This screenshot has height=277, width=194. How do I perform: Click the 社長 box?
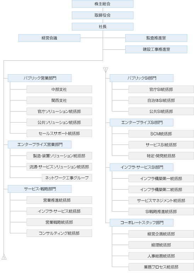pos(103,27)
